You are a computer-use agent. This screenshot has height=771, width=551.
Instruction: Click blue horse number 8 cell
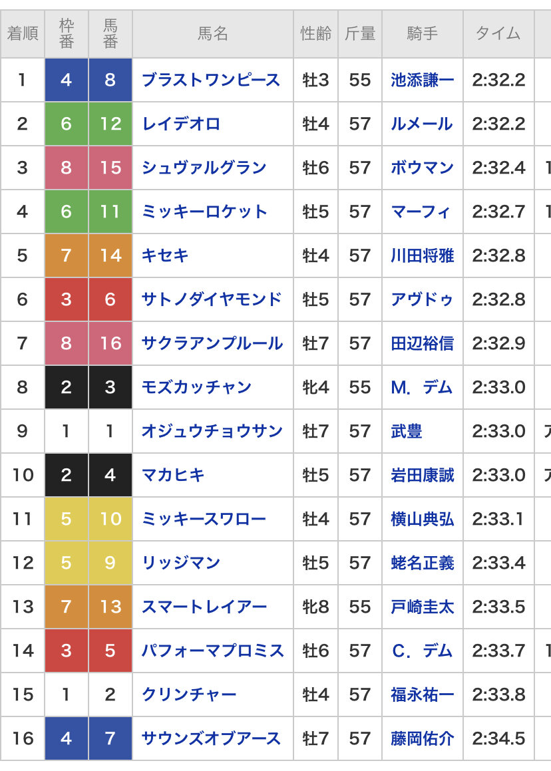pyautogui.click(x=110, y=80)
